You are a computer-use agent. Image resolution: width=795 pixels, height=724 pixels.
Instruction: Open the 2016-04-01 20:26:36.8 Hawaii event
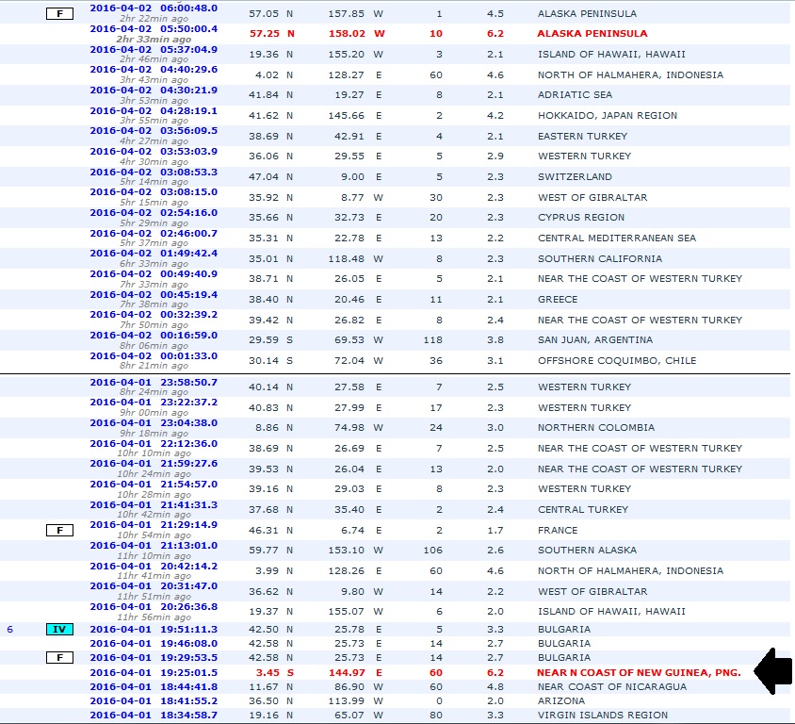pos(154,607)
